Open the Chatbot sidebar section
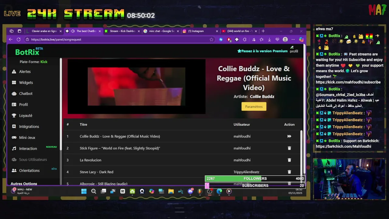Viewport: 389px width, 219px height. point(22,93)
